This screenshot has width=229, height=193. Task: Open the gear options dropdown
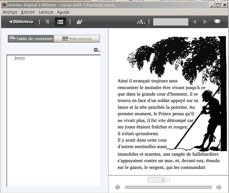point(97,50)
